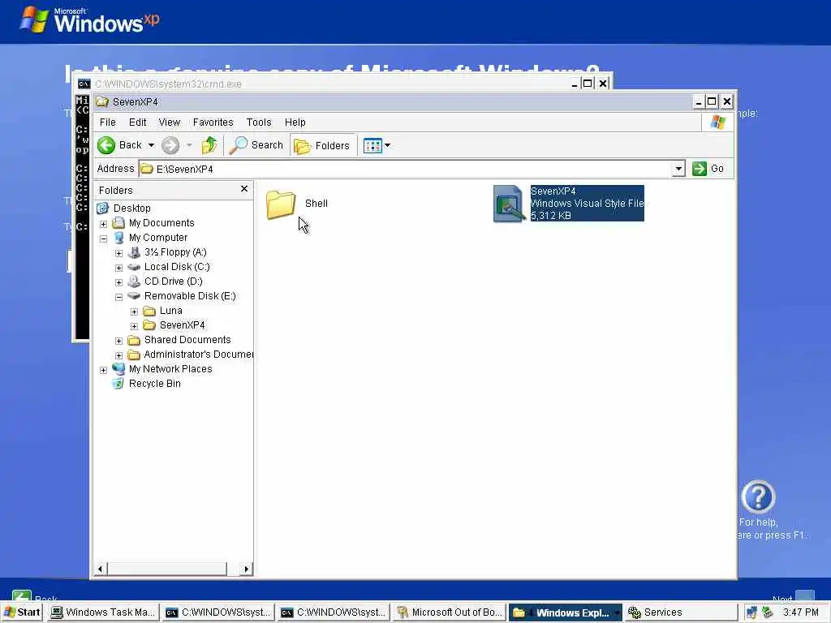Viewport: 831px width, 623px height.
Task: Click the Go button
Action: pos(708,169)
